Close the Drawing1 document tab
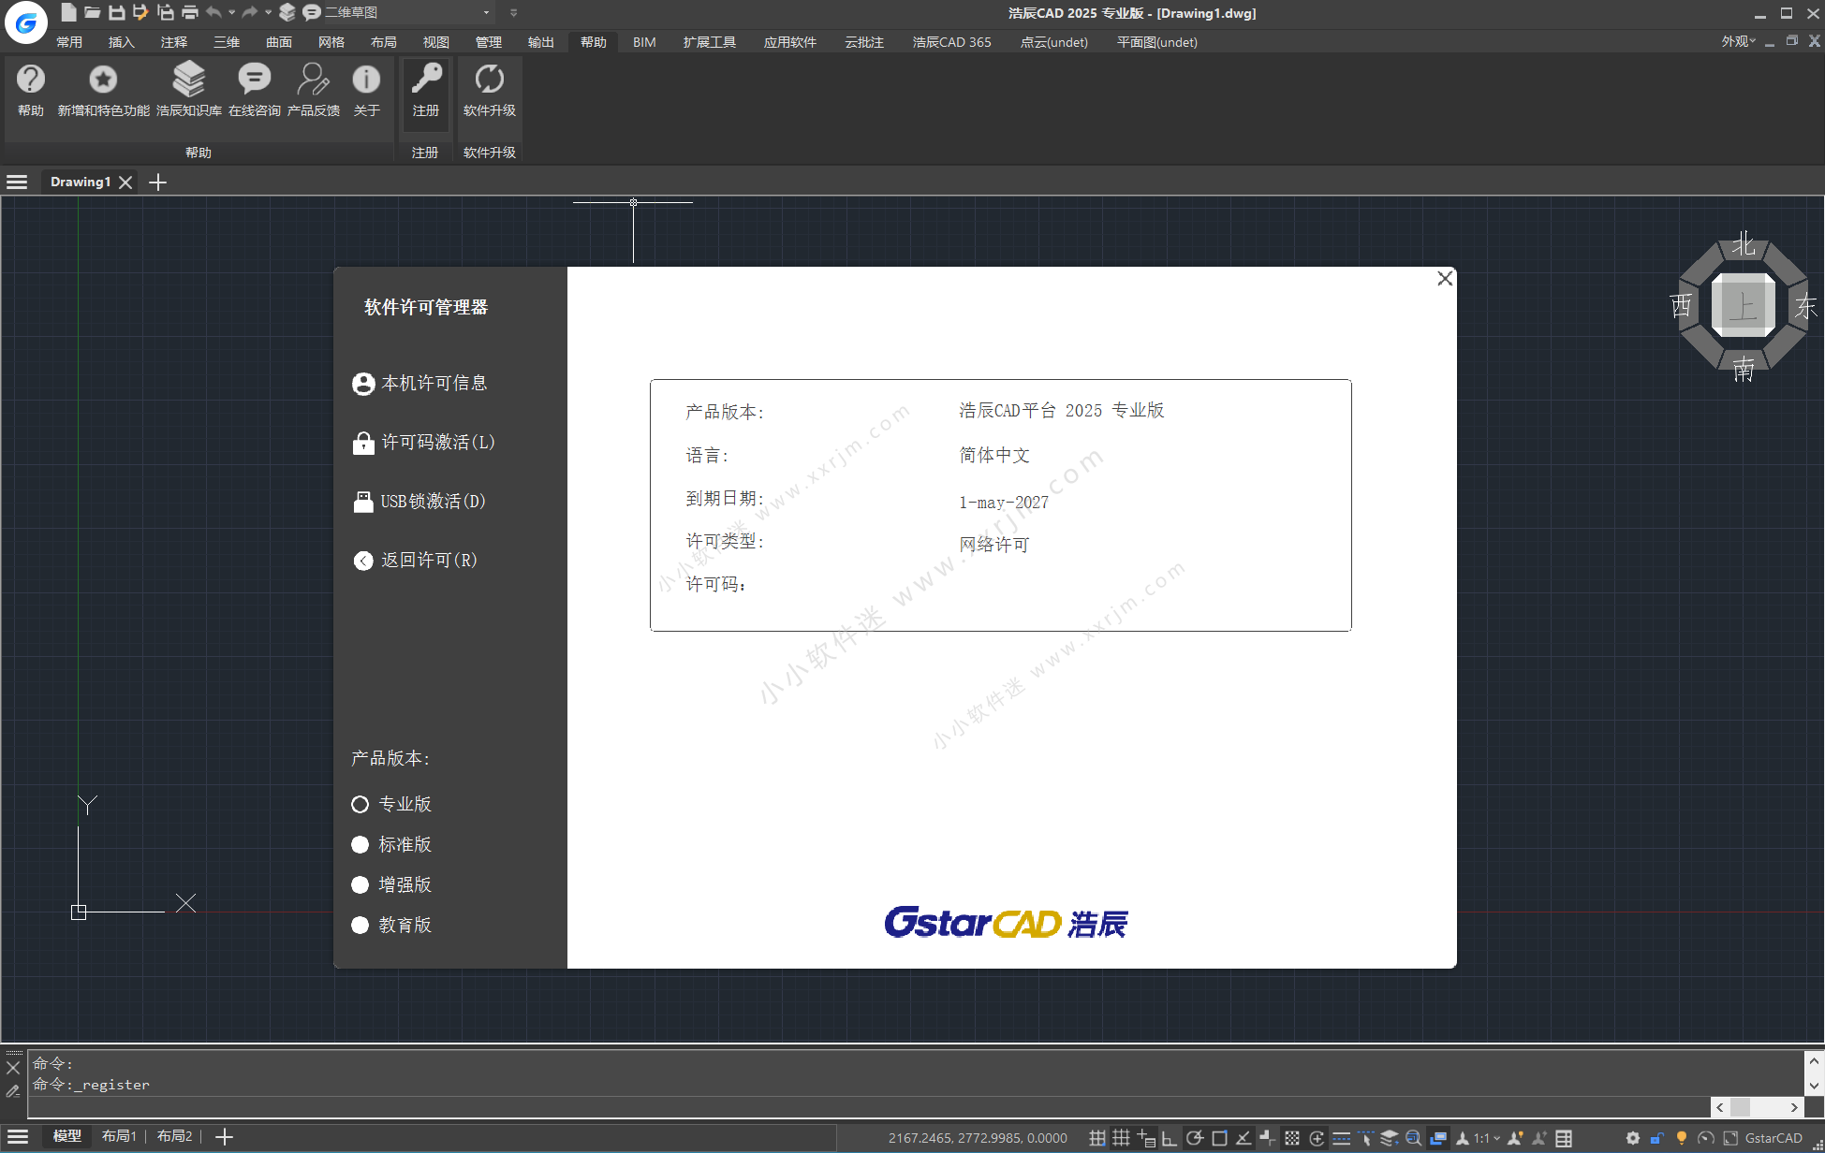Screen dimensions: 1825x1153 point(125,182)
